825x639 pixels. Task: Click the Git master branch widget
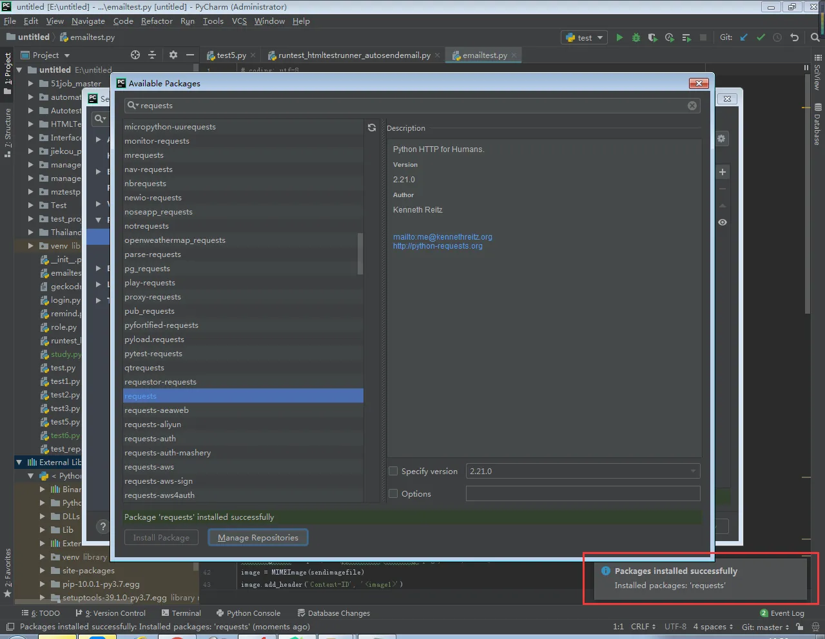pos(765,627)
